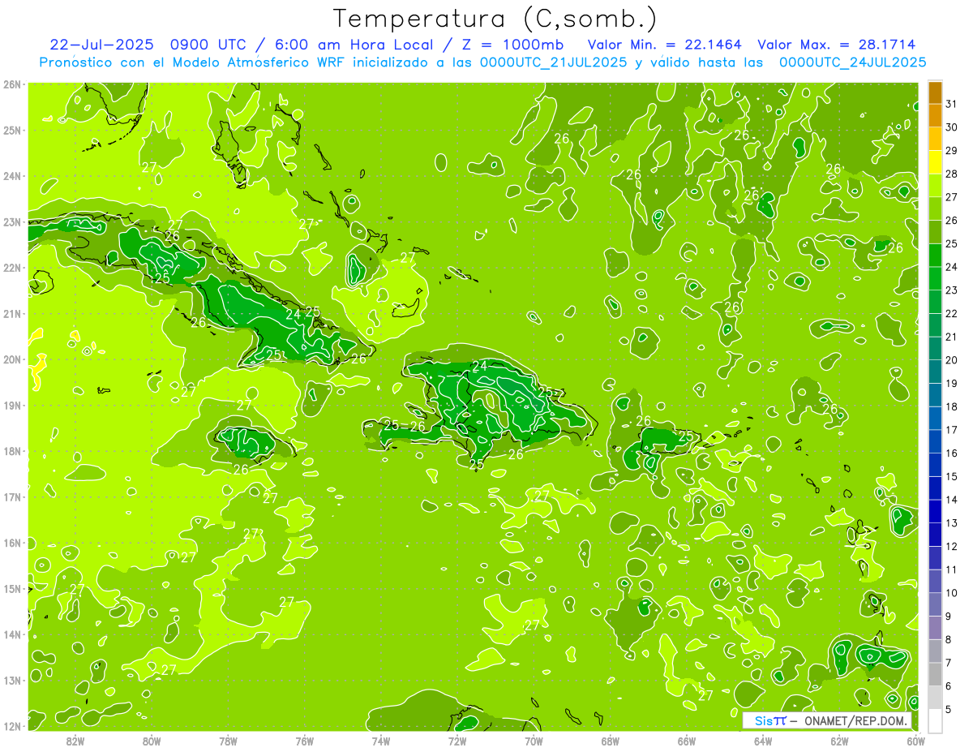
Task: Click the colorbar scale label '5'
Action: (x=949, y=710)
